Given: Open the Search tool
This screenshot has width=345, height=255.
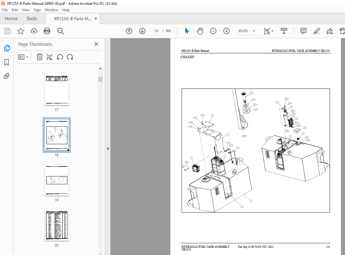Looking at the screenshot, I should pos(60,31).
